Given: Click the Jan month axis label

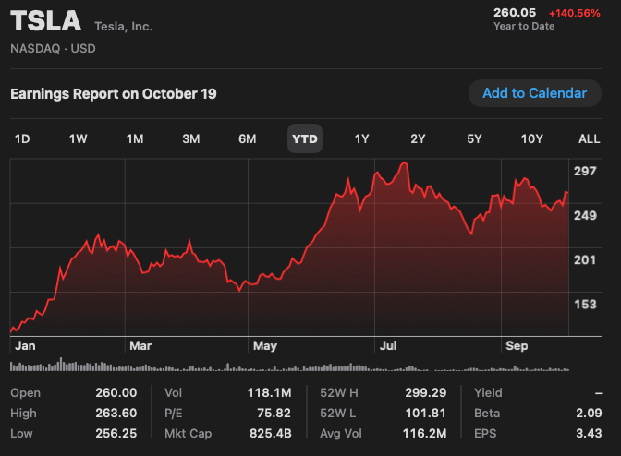Looking at the screenshot, I should [25, 345].
